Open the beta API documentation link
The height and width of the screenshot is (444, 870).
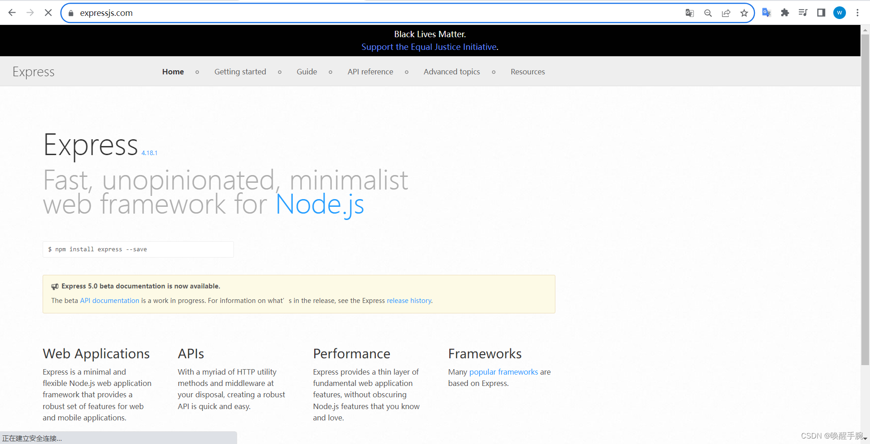(x=110, y=301)
